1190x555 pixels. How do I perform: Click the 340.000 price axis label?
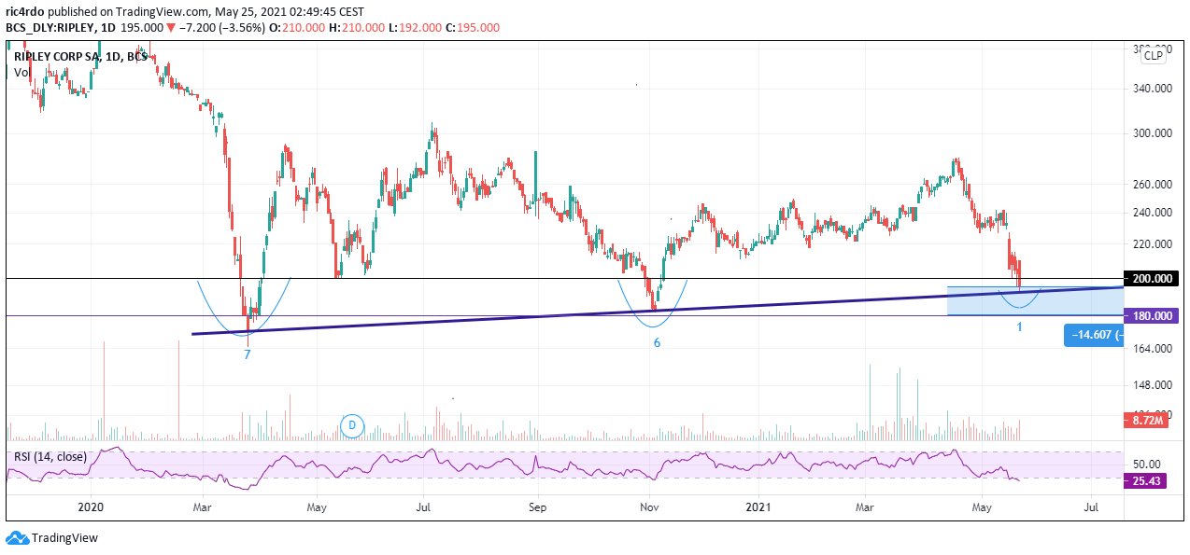(x=1152, y=89)
